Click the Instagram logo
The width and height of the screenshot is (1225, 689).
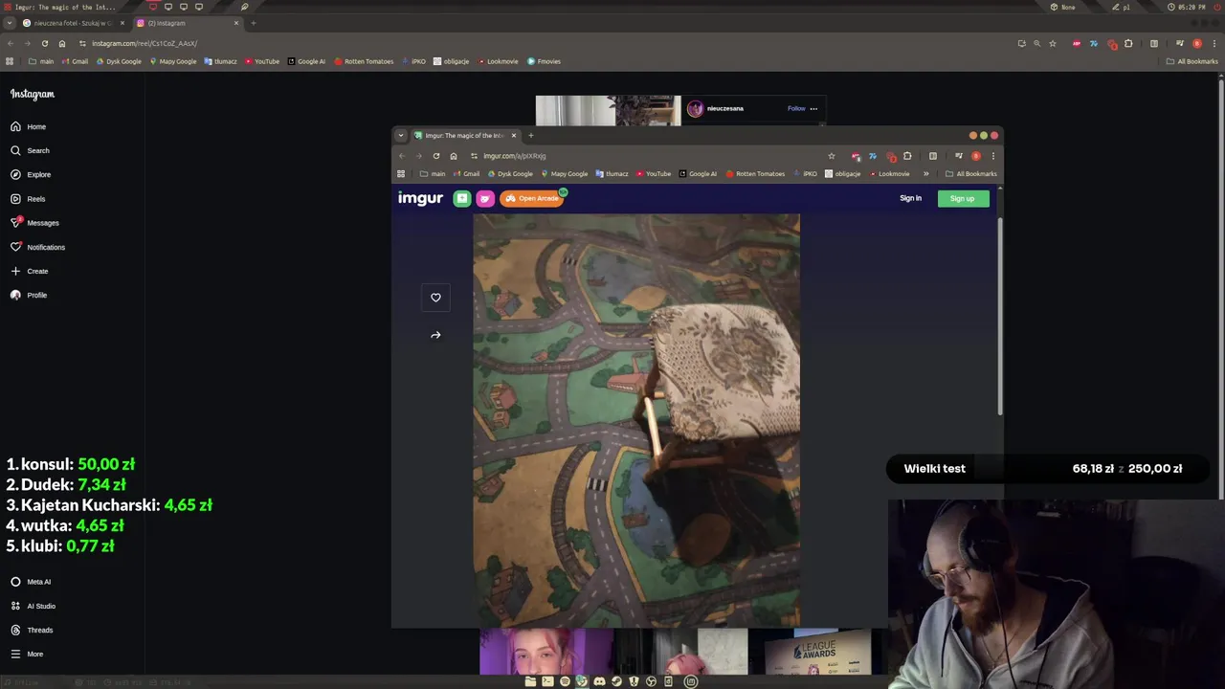click(x=33, y=94)
